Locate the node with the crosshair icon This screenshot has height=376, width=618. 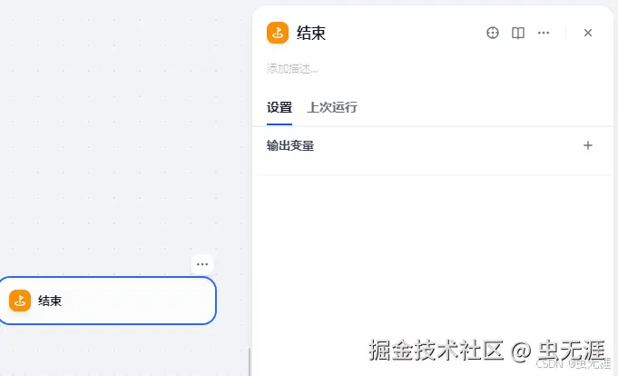(492, 33)
